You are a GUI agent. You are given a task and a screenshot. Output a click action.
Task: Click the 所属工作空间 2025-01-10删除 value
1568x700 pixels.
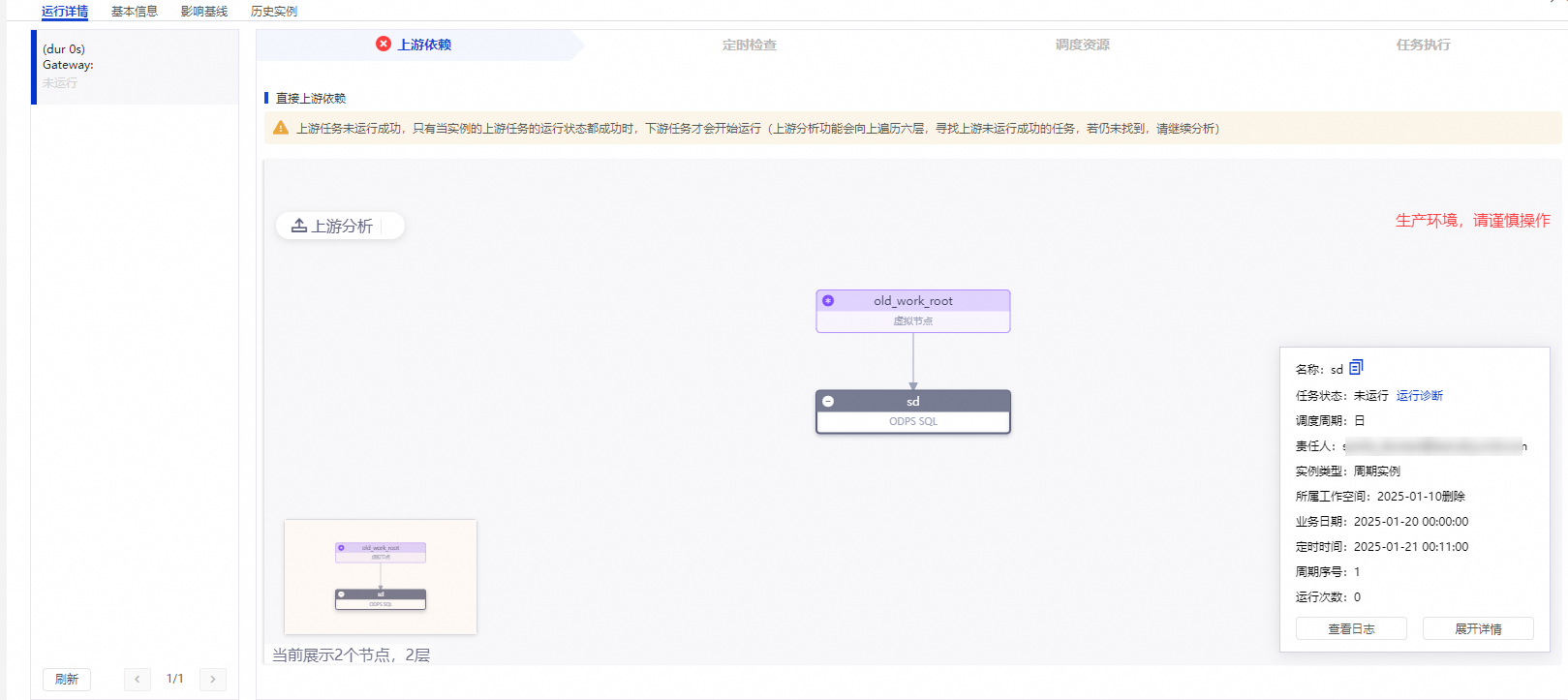click(x=1421, y=496)
